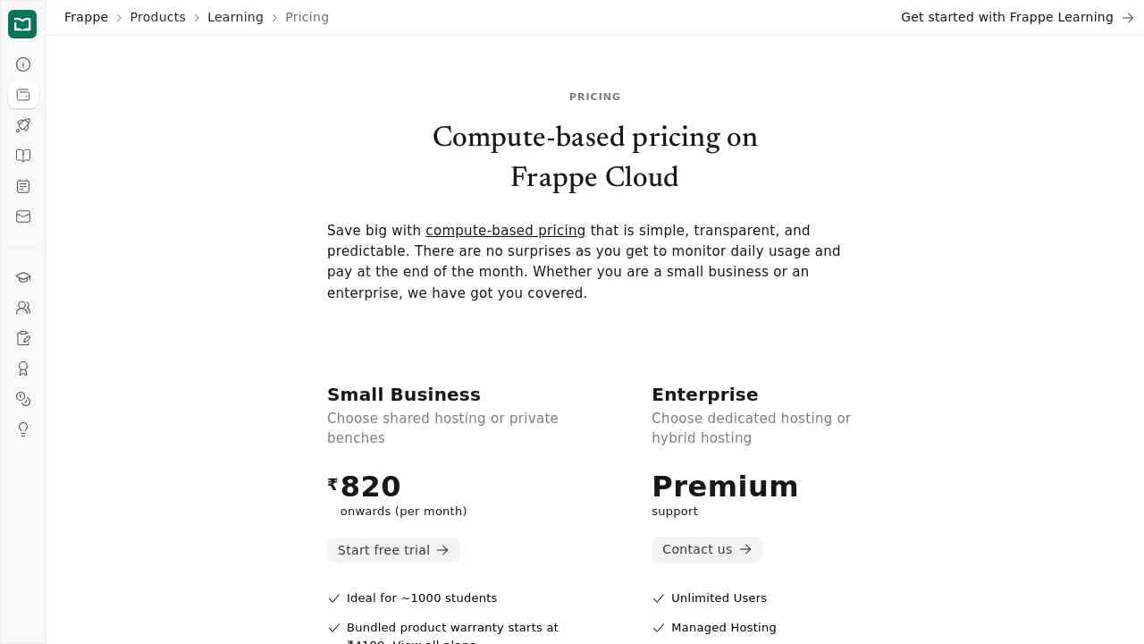Select the graduation cap courses icon
Image resolution: width=1144 pixels, height=644 pixels.
tap(22, 277)
